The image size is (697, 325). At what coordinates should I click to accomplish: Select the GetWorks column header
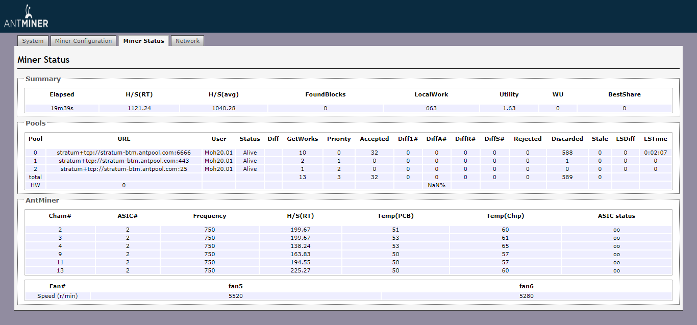[303, 139]
